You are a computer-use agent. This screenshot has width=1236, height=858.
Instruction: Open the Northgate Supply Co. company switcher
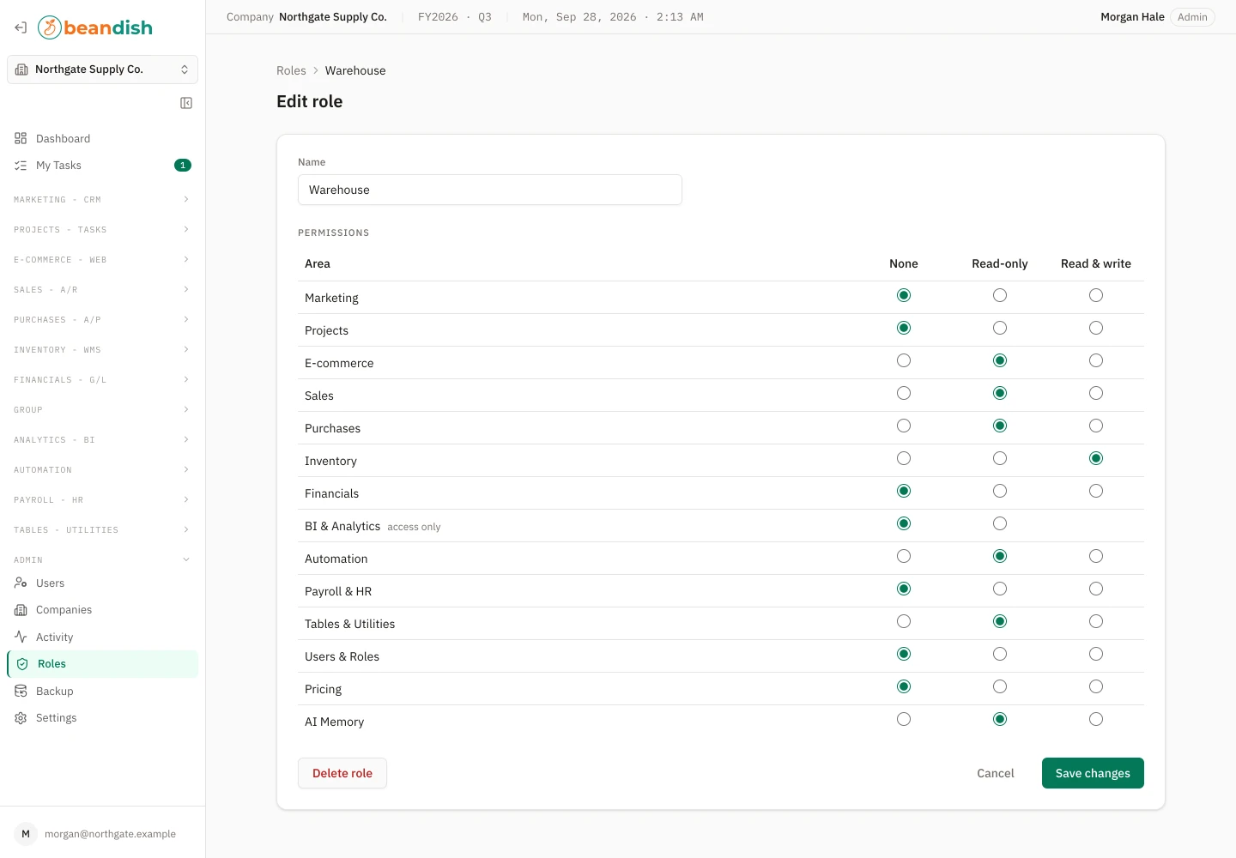(102, 69)
